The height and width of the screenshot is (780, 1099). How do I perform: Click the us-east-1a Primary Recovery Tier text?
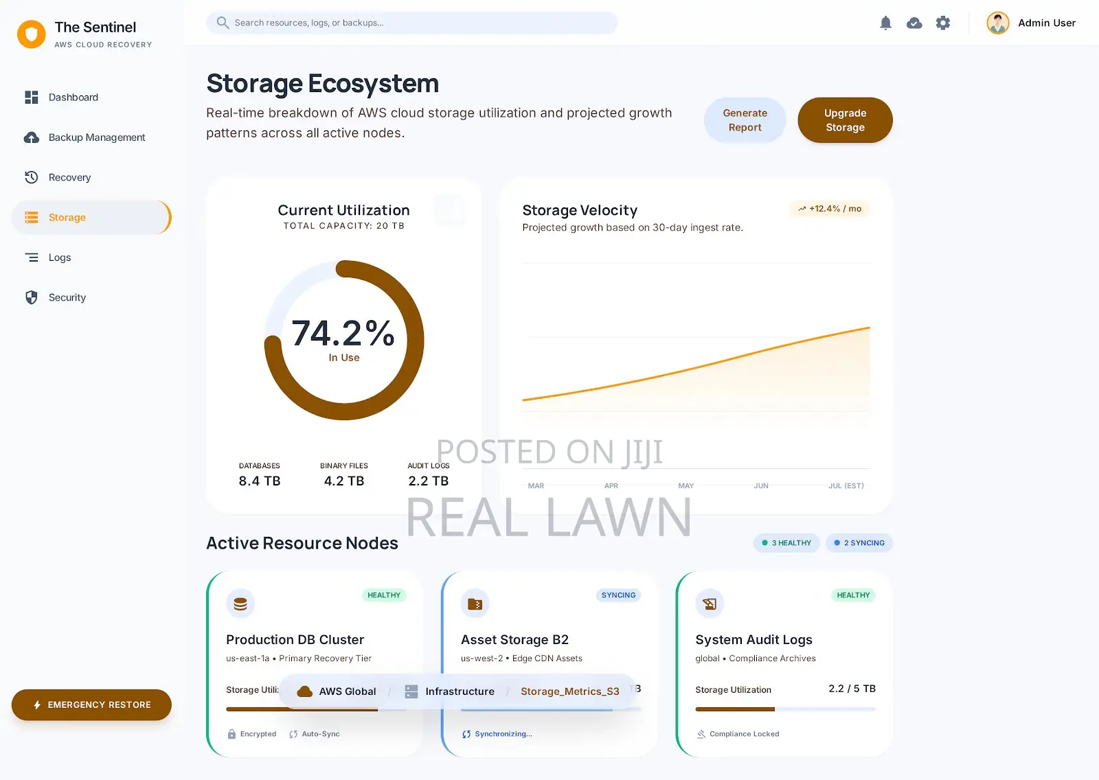click(299, 658)
